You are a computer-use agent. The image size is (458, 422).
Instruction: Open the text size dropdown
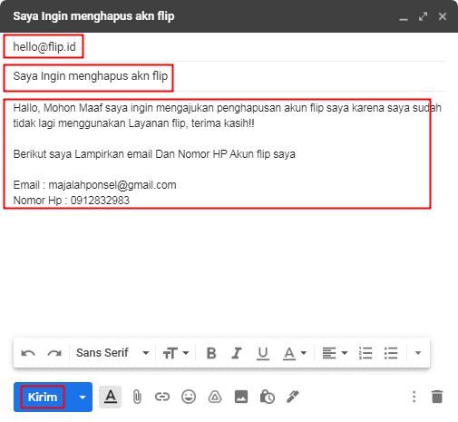(x=176, y=353)
